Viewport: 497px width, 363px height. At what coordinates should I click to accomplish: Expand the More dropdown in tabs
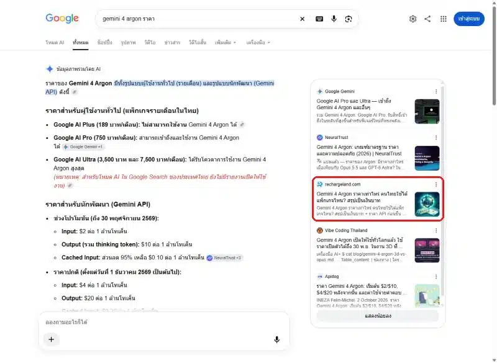point(226,42)
